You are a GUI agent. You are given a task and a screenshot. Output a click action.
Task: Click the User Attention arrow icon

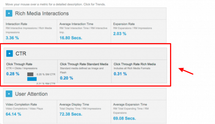9,94
